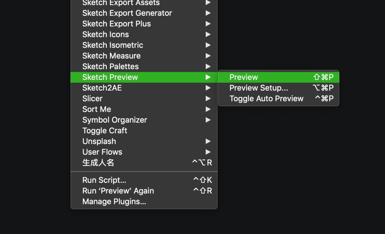
Task: Expand Sketch Measure submenu
Action: click(x=144, y=56)
